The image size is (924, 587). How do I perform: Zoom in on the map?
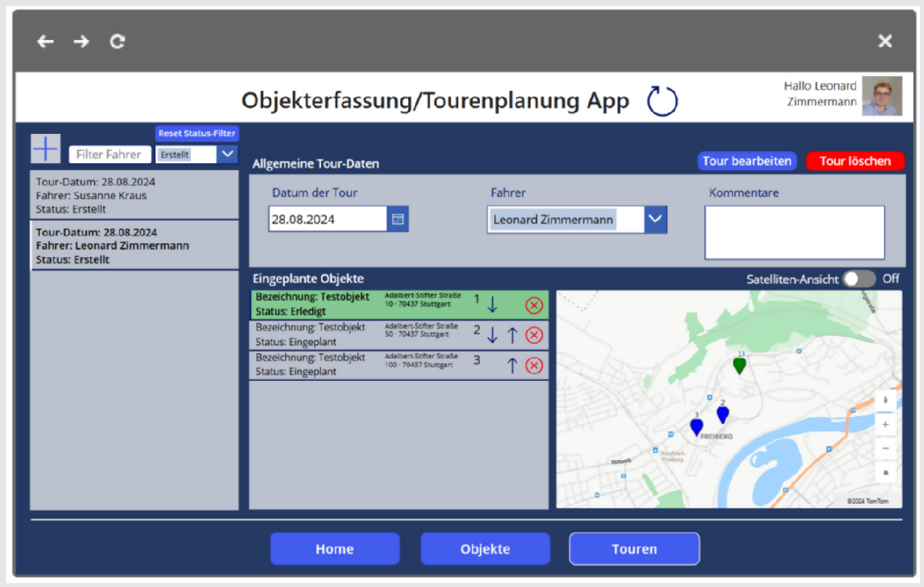(885, 424)
